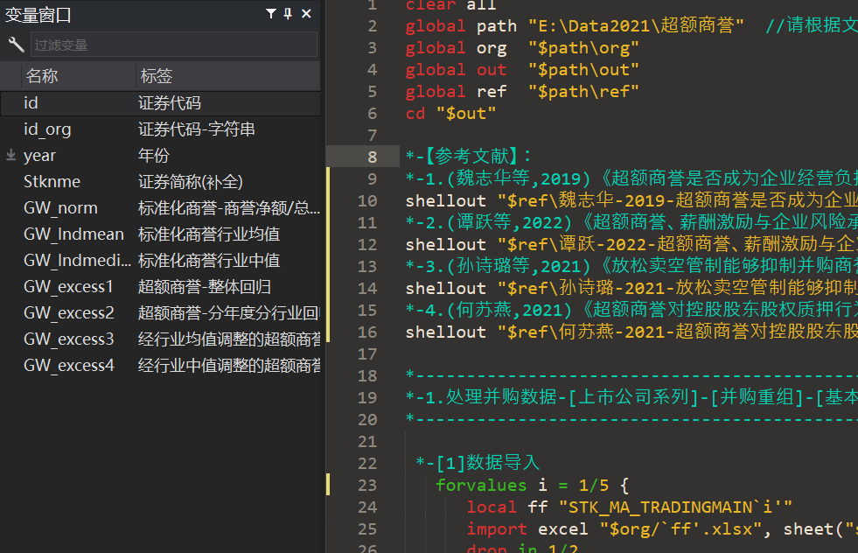Close the variables window panel
Viewport: 858px width, 553px height.
306,14
